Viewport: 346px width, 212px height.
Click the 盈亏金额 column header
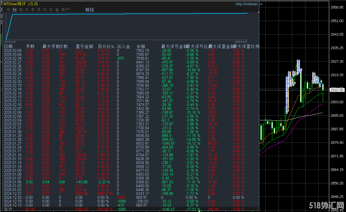coord(84,46)
